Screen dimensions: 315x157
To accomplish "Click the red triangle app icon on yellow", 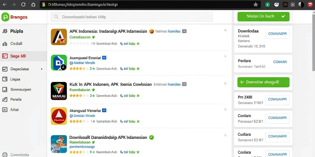I will [59, 116].
